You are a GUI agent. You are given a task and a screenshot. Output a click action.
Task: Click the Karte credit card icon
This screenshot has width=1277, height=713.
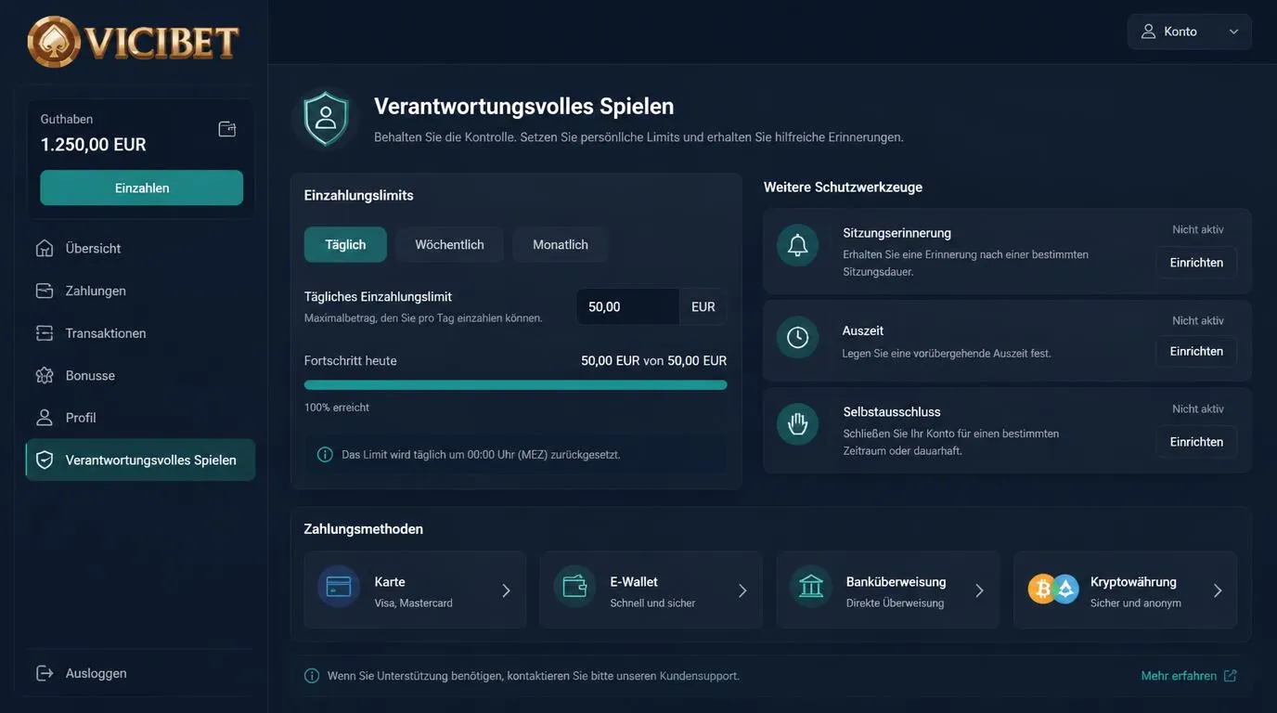(x=339, y=587)
